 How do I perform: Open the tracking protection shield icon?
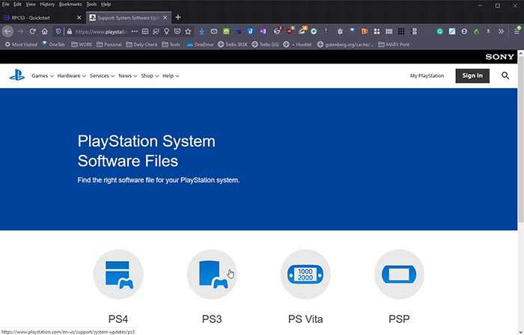tap(58, 31)
